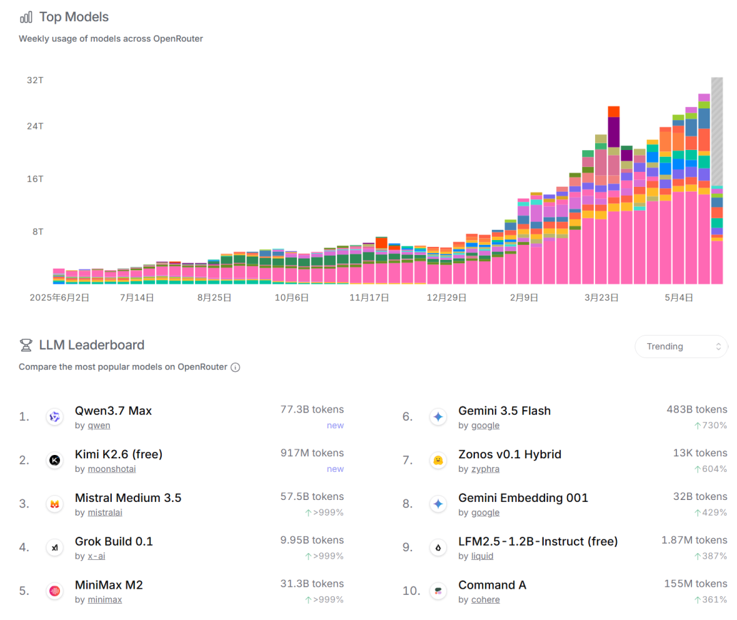
Task: Click the 9.95B tokens value for Grok Build
Action: coord(312,541)
